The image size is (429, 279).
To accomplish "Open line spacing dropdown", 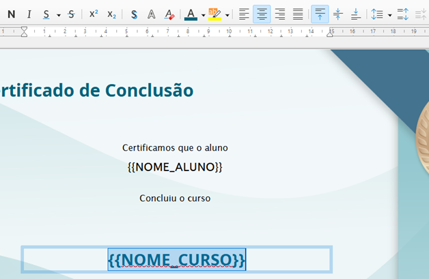I will coord(390,14).
